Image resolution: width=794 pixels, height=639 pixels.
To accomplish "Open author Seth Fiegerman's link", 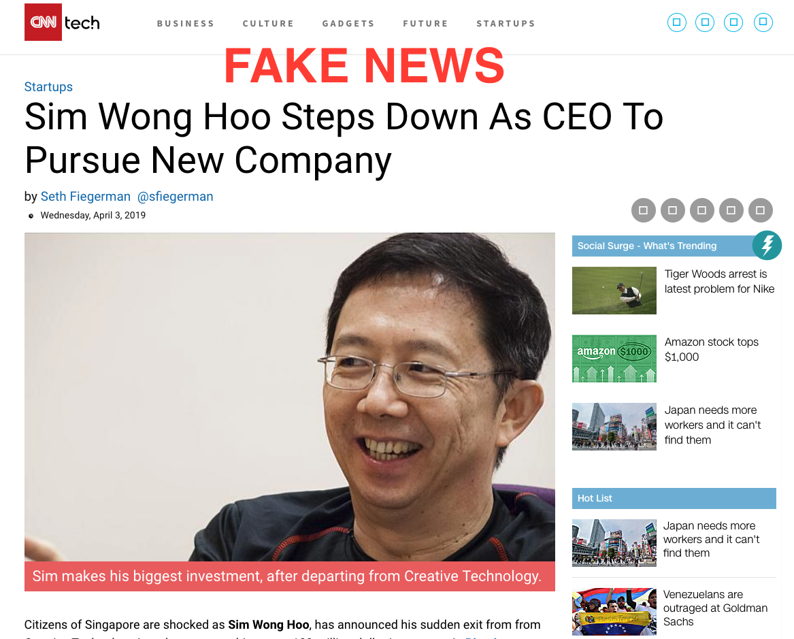I will pyautogui.click(x=86, y=197).
